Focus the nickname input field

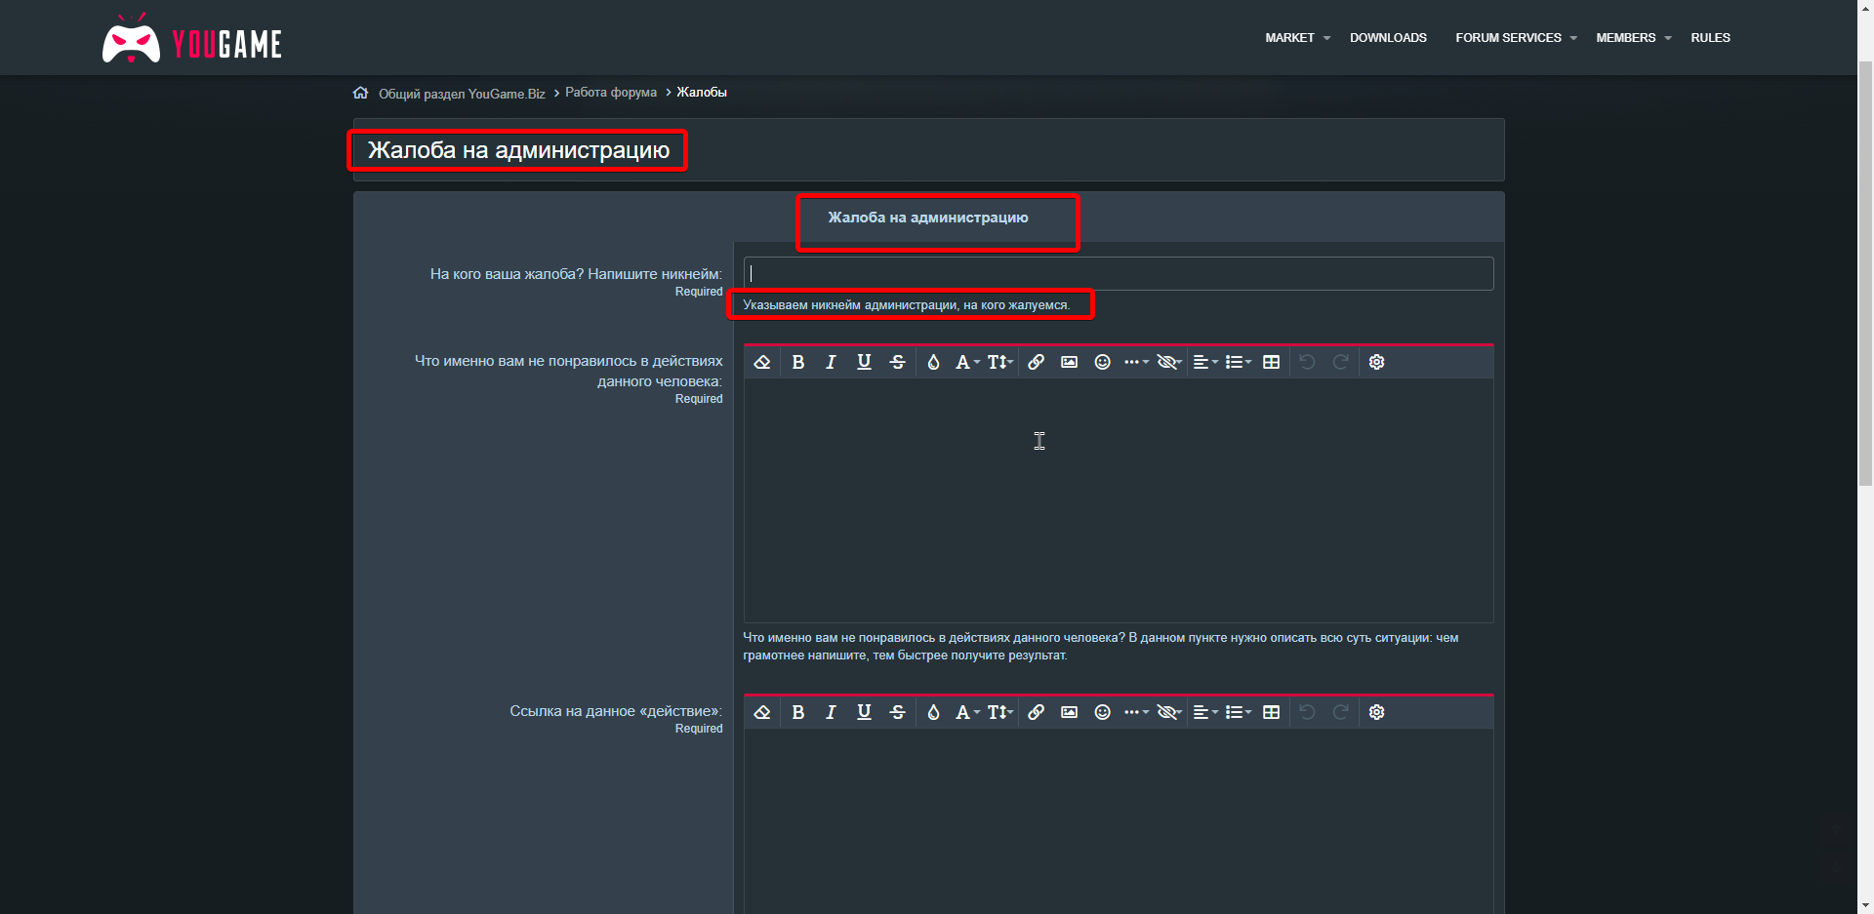click(x=1119, y=273)
